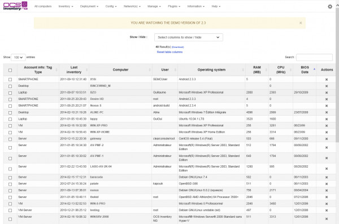Viewport: 339px width, 224px height.
Task: Click the OpenBSD i386 cell
Action: point(188,183)
